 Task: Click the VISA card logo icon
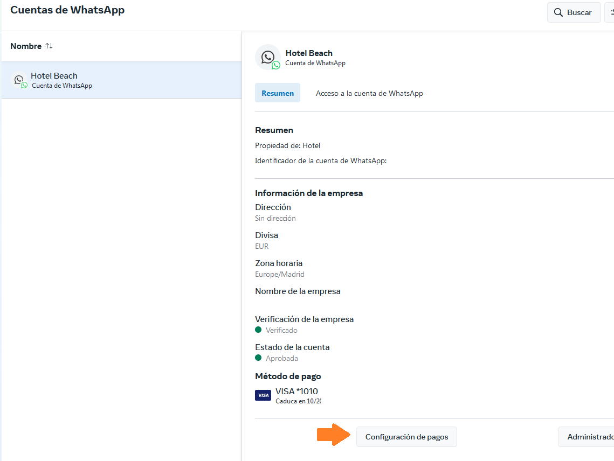[263, 395]
